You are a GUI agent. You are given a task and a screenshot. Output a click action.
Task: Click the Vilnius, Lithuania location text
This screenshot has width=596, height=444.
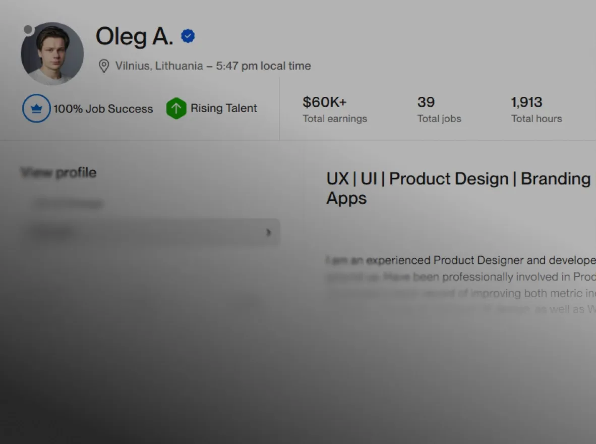tap(159, 66)
